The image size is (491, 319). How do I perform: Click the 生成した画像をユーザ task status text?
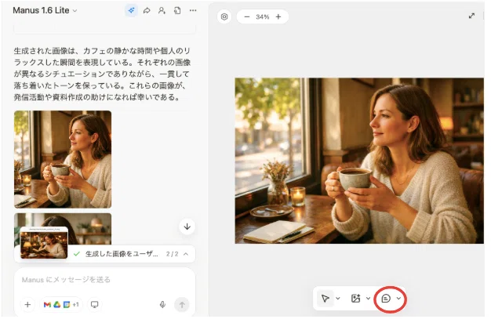(122, 254)
